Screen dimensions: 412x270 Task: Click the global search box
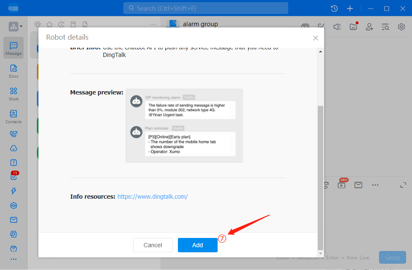pos(206,8)
